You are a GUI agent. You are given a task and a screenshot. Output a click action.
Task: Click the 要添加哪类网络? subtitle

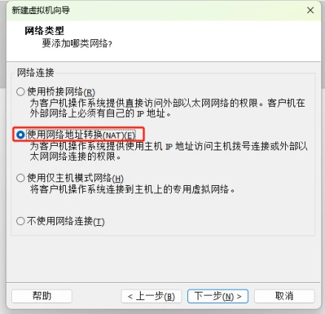click(77, 44)
